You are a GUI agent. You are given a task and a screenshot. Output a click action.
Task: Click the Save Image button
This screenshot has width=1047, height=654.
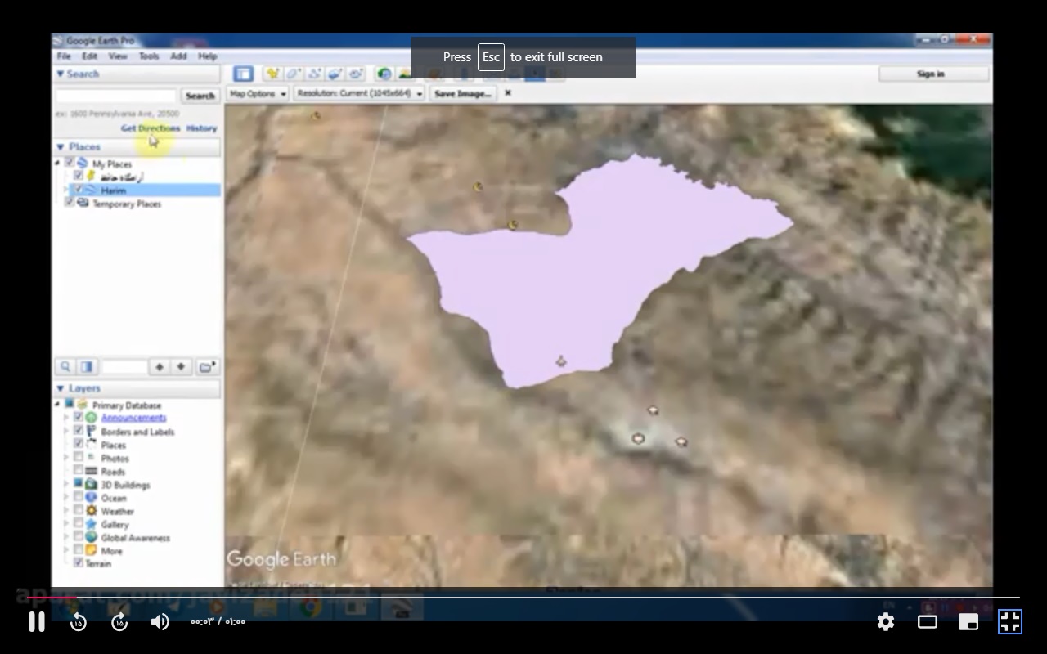coord(462,93)
